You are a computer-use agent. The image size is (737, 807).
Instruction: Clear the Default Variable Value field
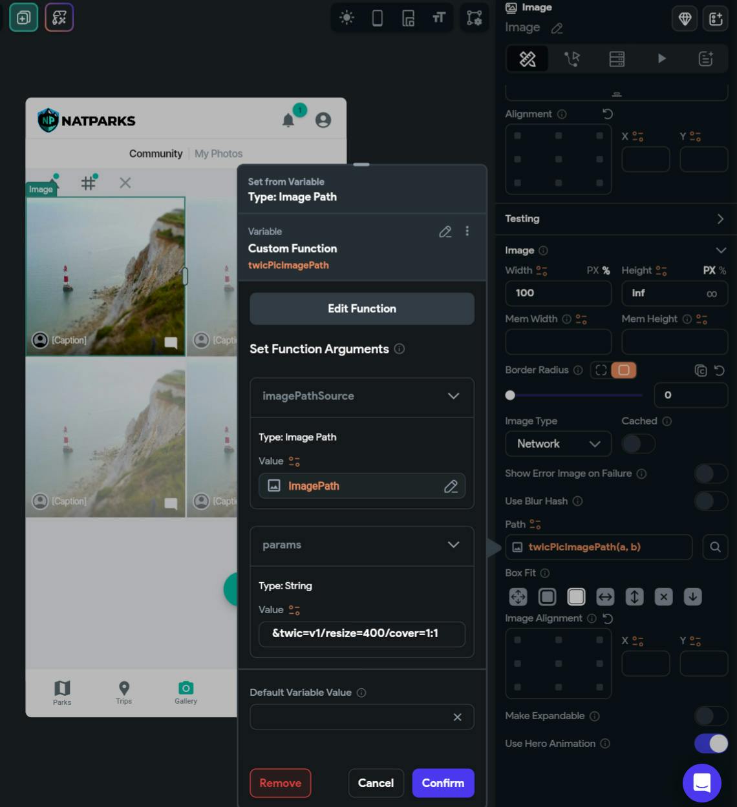pyautogui.click(x=458, y=717)
